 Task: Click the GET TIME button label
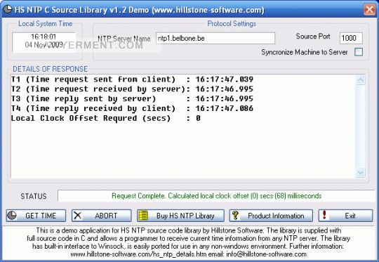41,216
